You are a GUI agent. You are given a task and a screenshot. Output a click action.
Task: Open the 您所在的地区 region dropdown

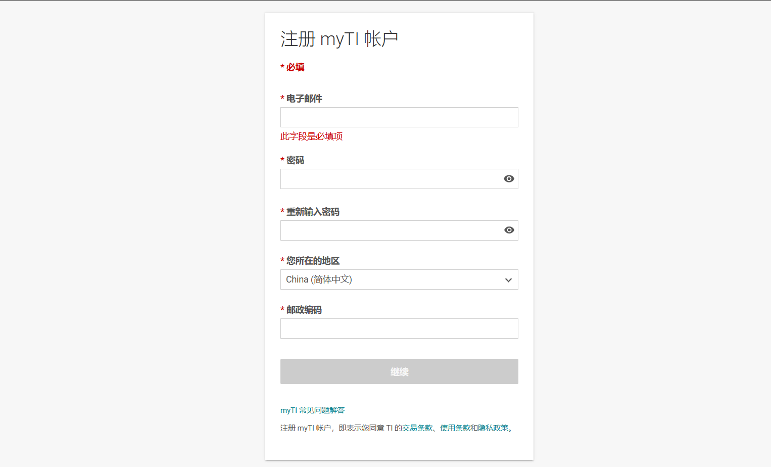pyautogui.click(x=399, y=279)
